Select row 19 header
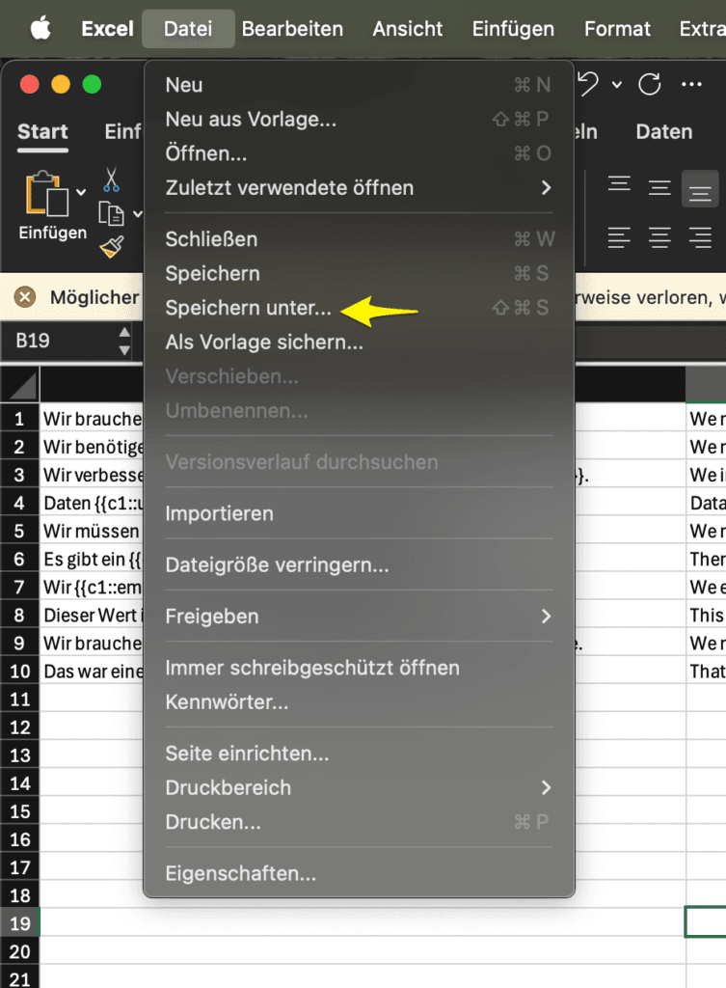Viewport: 726px width, 988px height. (19, 923)
